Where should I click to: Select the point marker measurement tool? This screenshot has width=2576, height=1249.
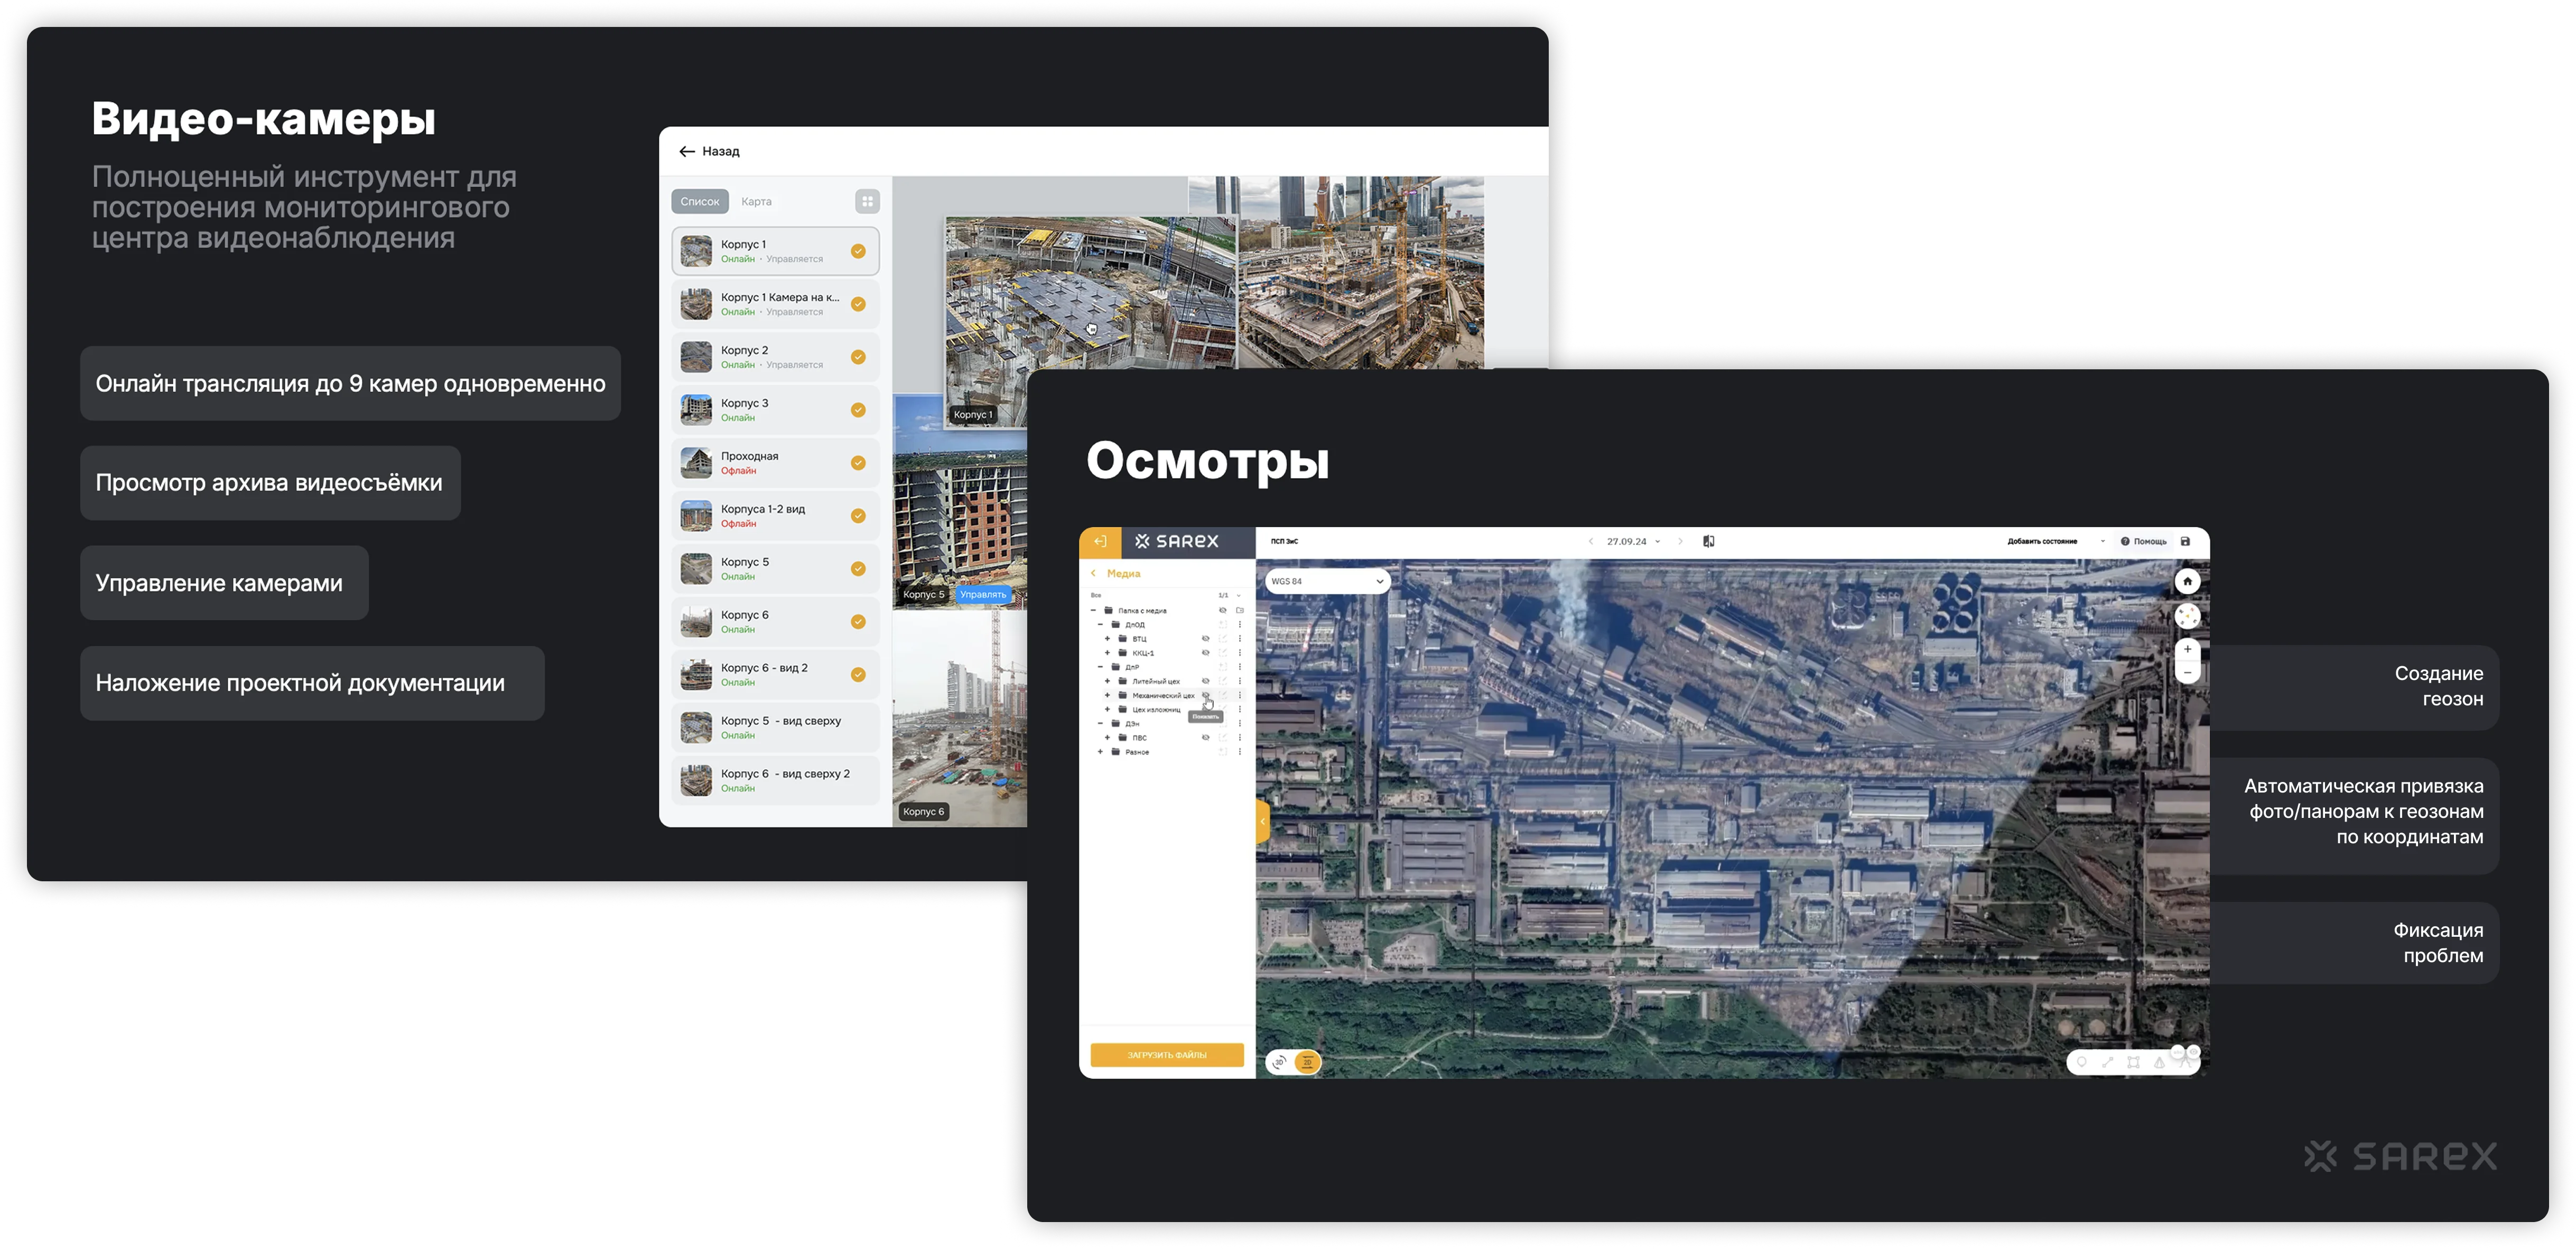tap(2081, 1063)
